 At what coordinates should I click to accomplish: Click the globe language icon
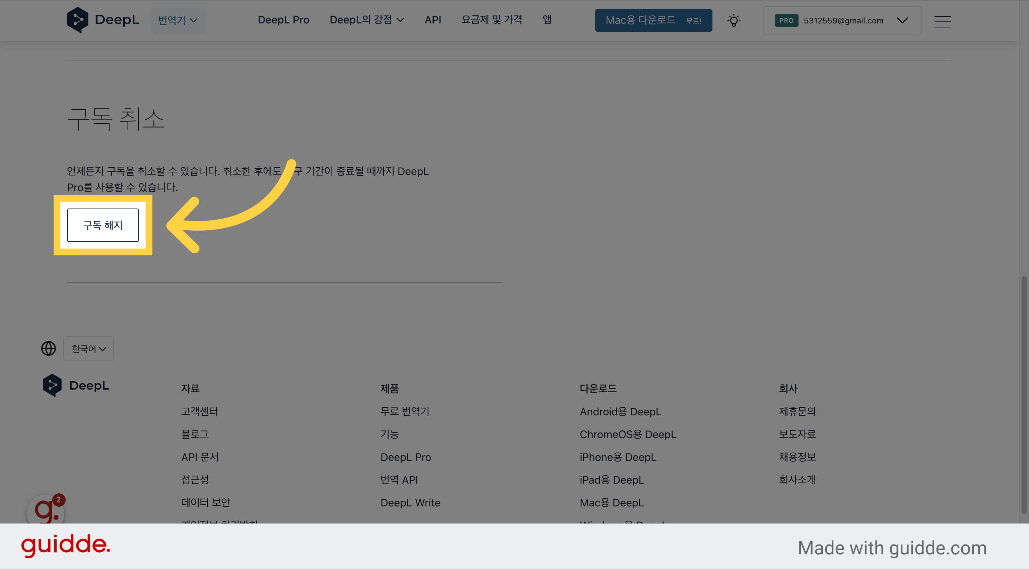coord(49,348)
